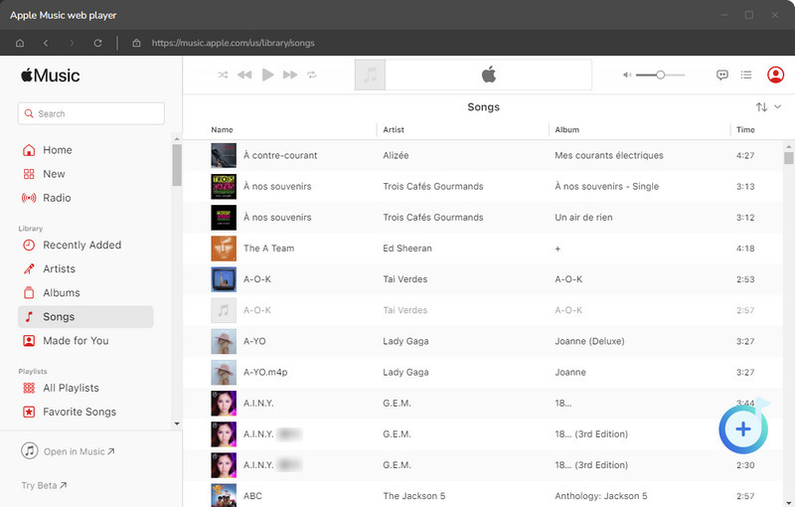Click the A-YO album artwork thumbnail
This screenshot has height=507, width=795.
(x=224, y=341)
